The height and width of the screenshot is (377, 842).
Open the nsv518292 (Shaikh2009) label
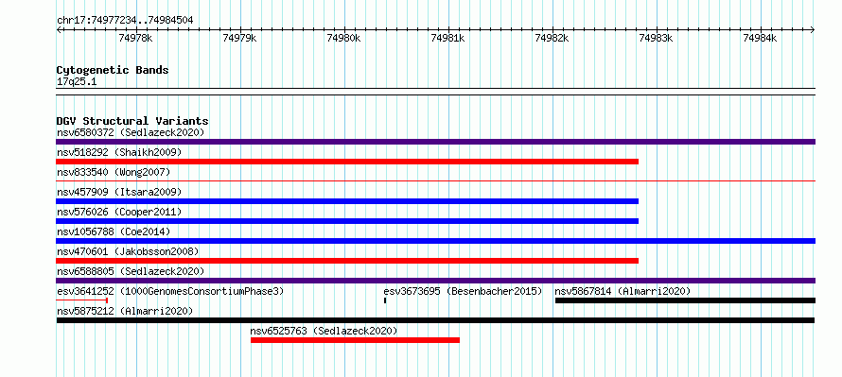(x=119, y=152)
